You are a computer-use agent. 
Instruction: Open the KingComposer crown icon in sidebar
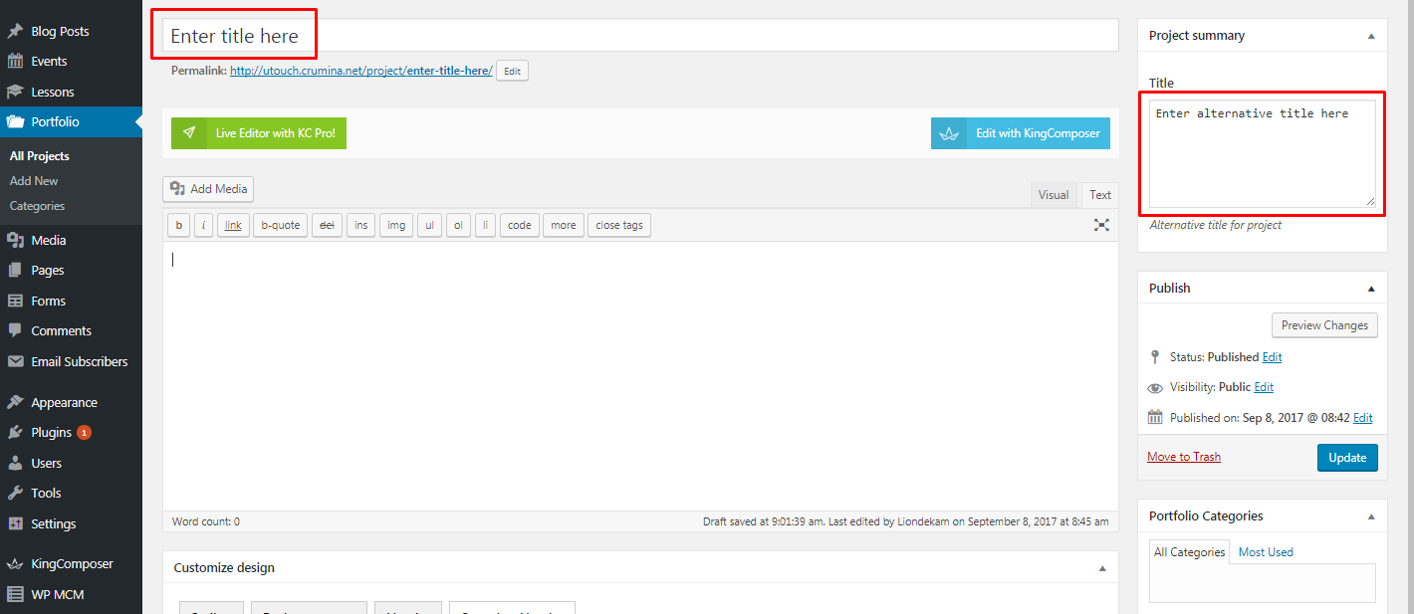15,564
